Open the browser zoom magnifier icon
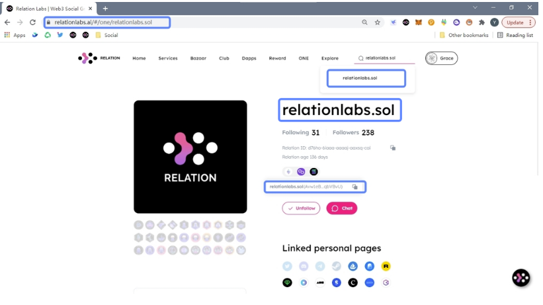The width and height of the screenshot is (543, 305). coord(364,22)
